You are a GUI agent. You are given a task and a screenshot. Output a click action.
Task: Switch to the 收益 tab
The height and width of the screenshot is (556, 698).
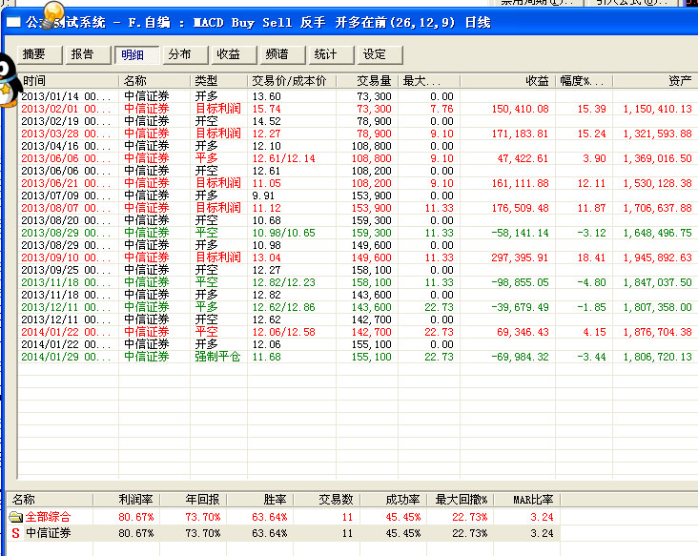point(235,54)
